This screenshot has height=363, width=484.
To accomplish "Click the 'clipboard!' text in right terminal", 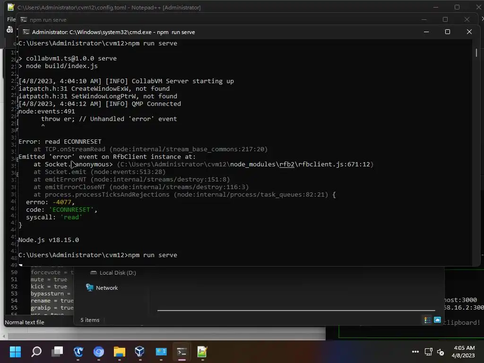I will tap(462, 322).
